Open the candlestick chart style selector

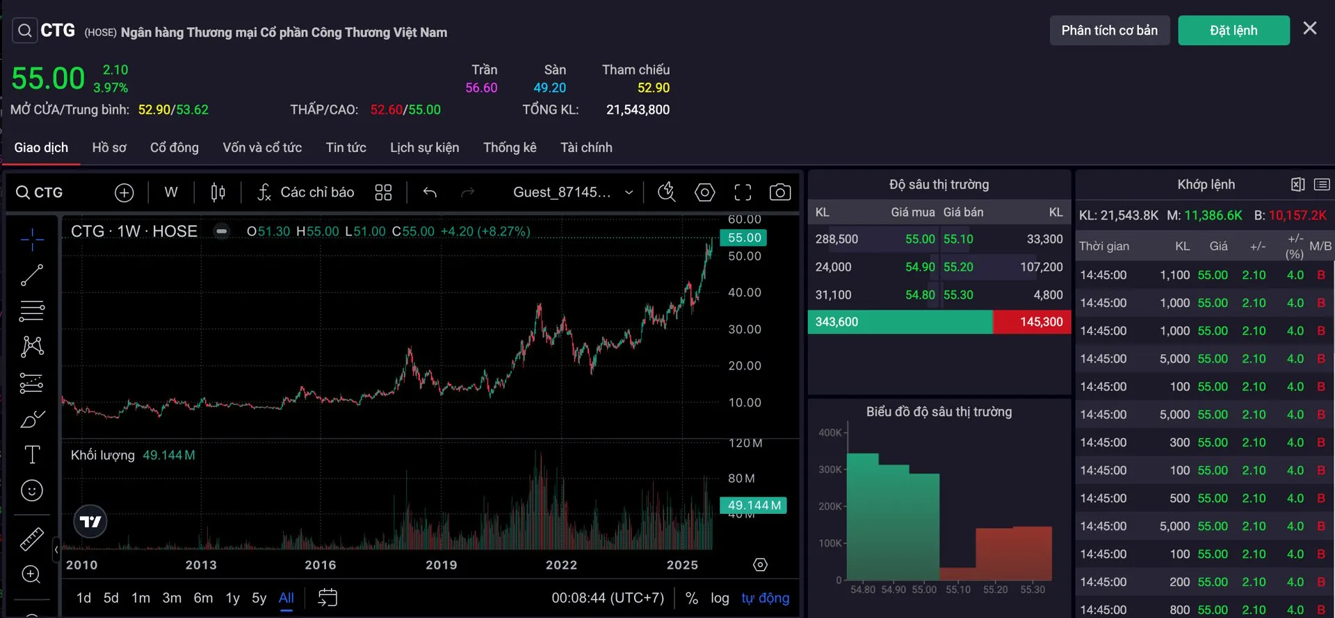point(218,192)
